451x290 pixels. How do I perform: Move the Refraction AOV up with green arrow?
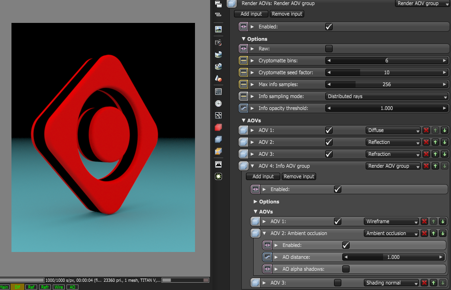(435, 154)
